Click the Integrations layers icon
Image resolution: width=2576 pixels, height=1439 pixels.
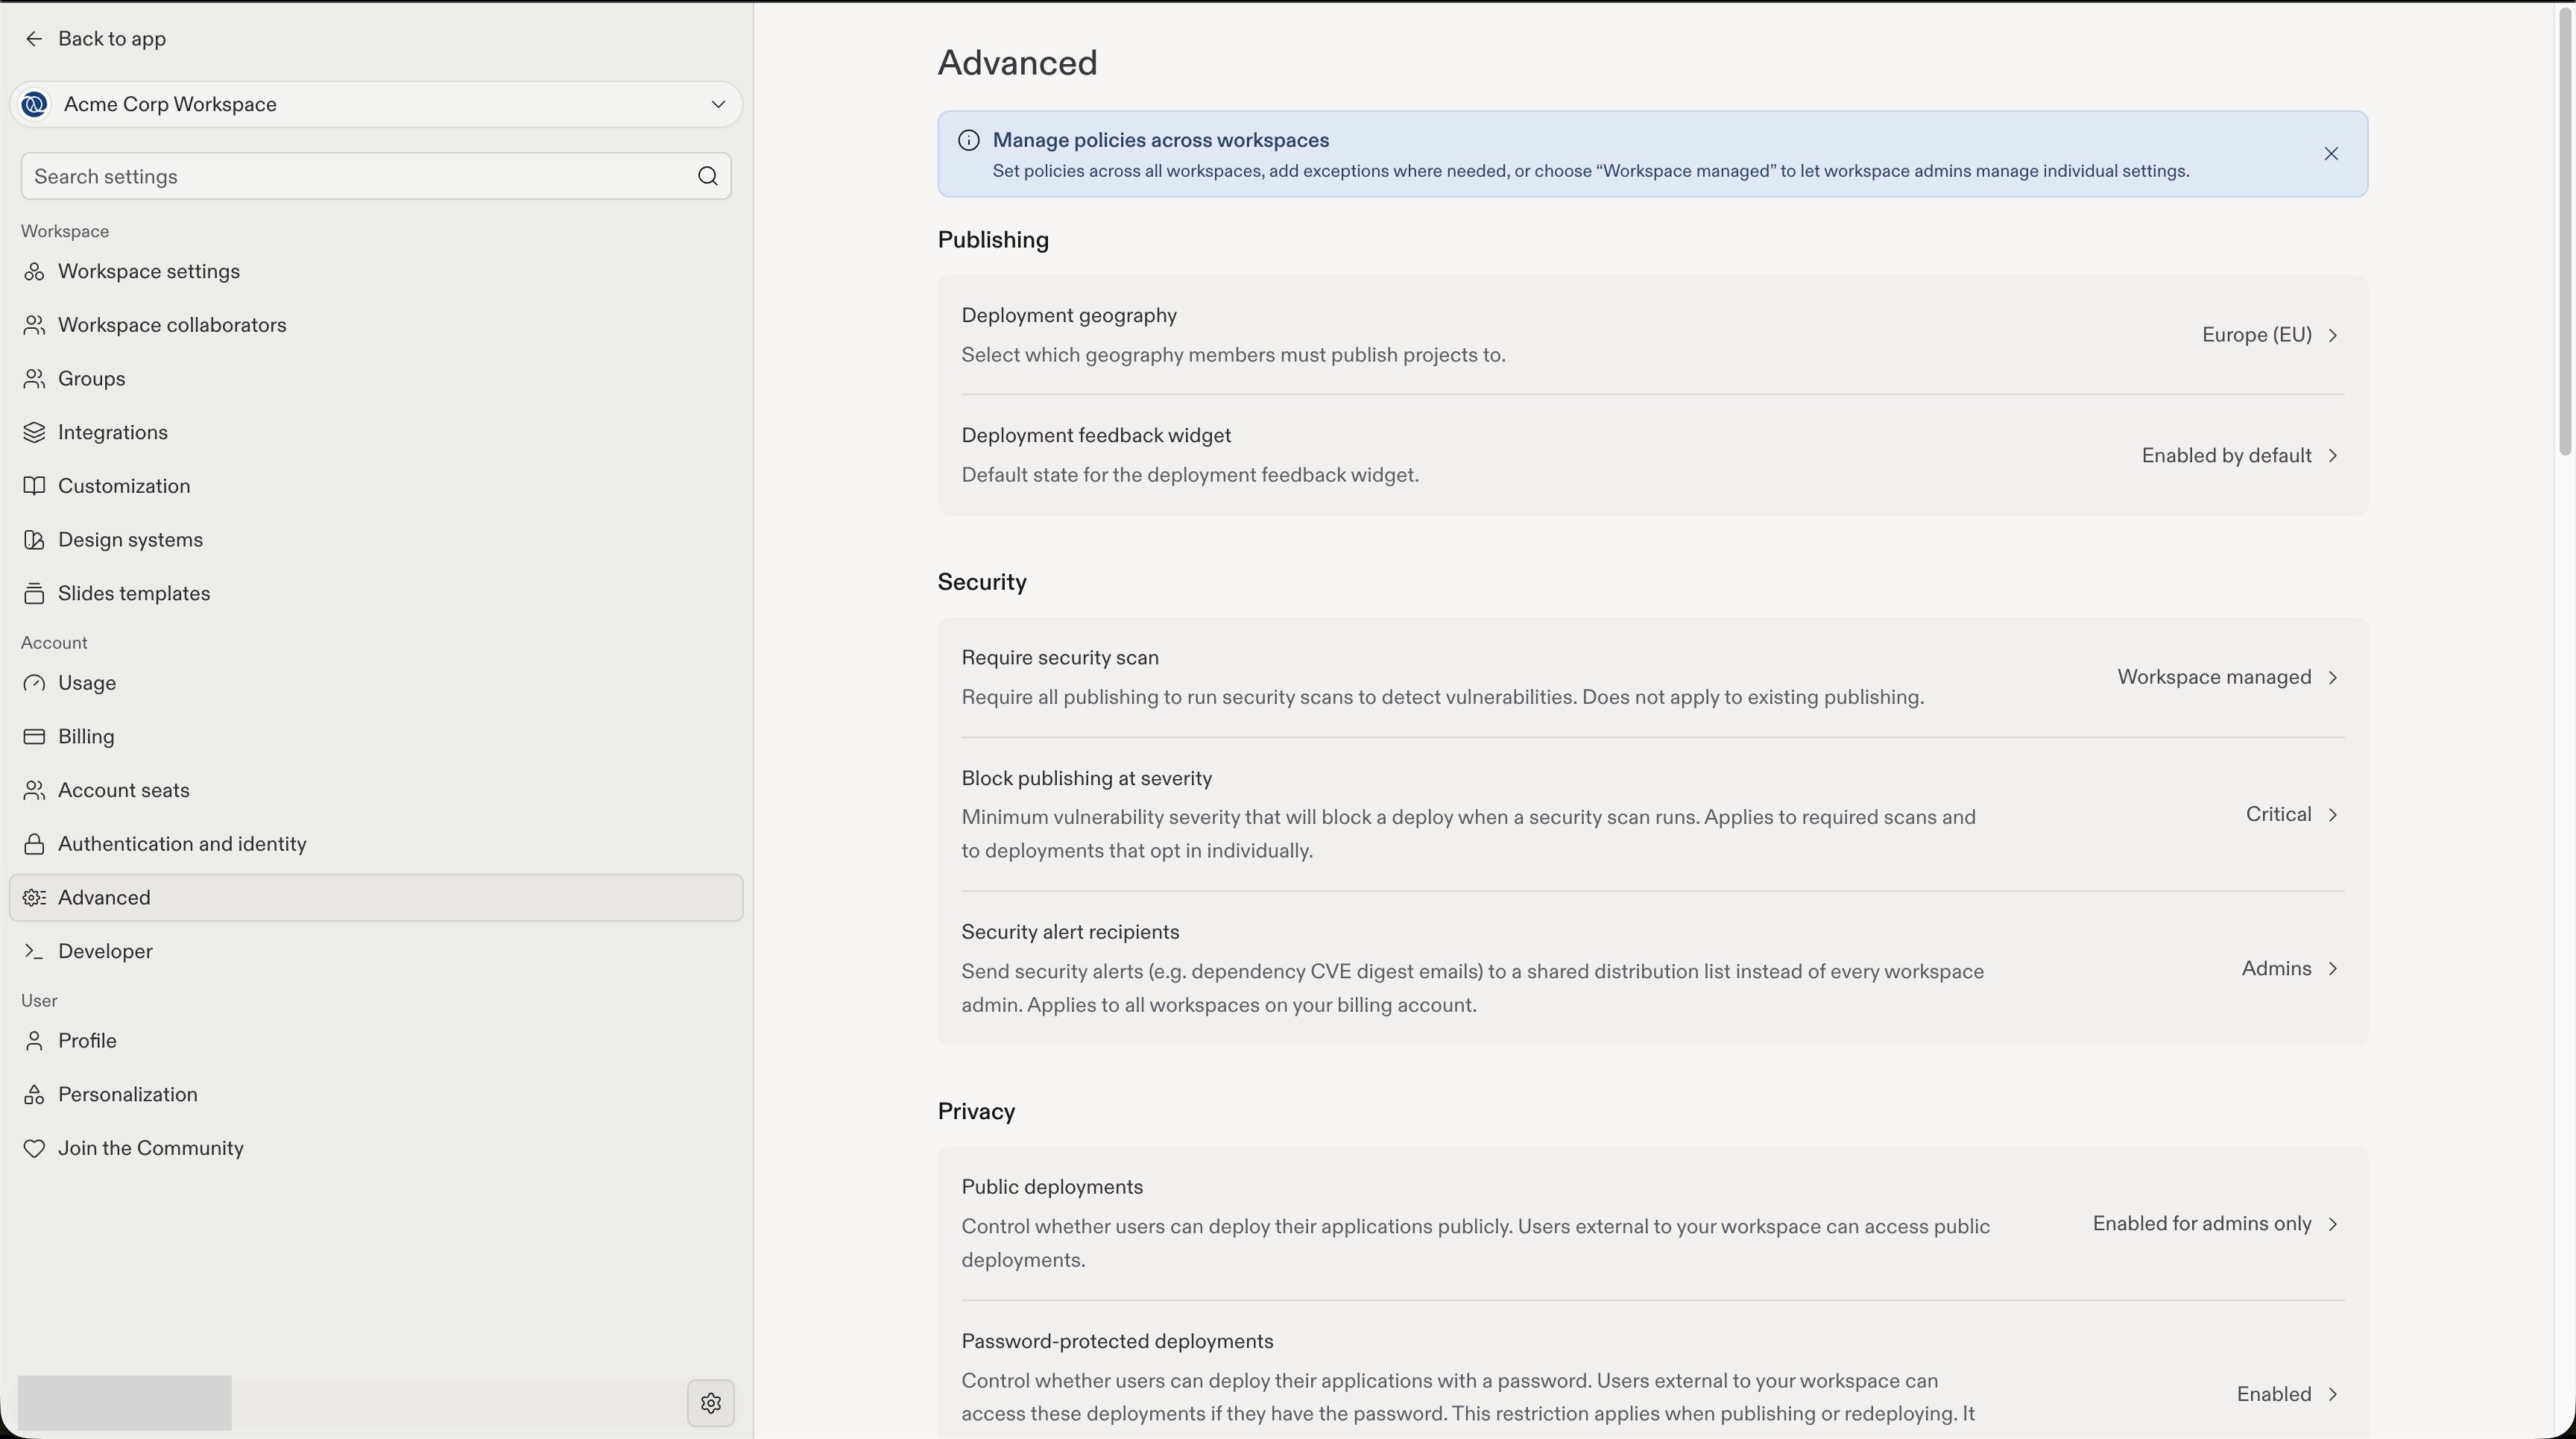(x=34, y=433)
